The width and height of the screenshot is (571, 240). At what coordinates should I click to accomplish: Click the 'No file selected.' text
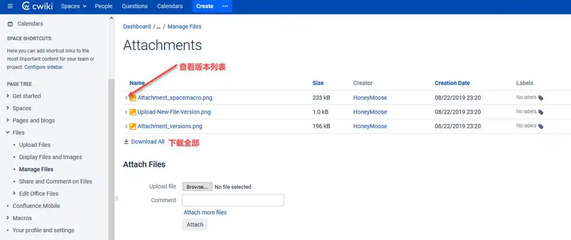pos(233,187)
